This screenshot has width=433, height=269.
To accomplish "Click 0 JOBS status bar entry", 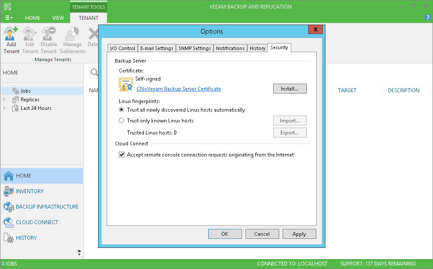I will click(x=10, y=264).
